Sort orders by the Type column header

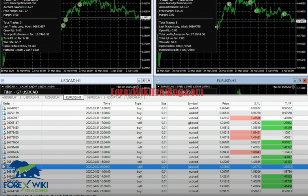(127, 103)
